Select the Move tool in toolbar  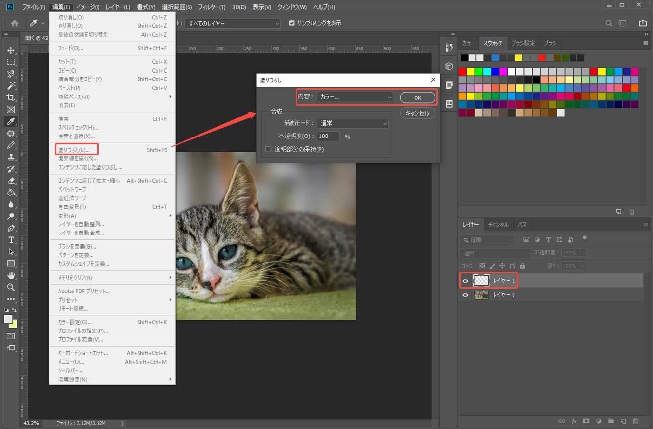tap(11, 51)
